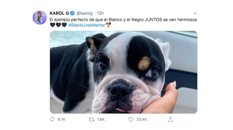The height and width of the screenshot is (130, 233).
Task: Click the @karolg handle
Action: tap(85, 13)
